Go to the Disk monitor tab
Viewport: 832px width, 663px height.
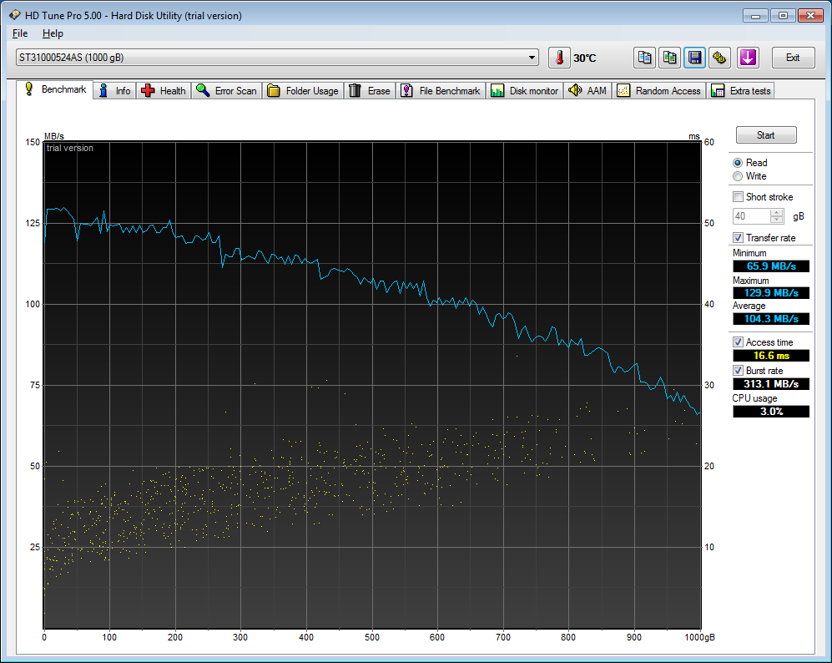coord(525,91)
